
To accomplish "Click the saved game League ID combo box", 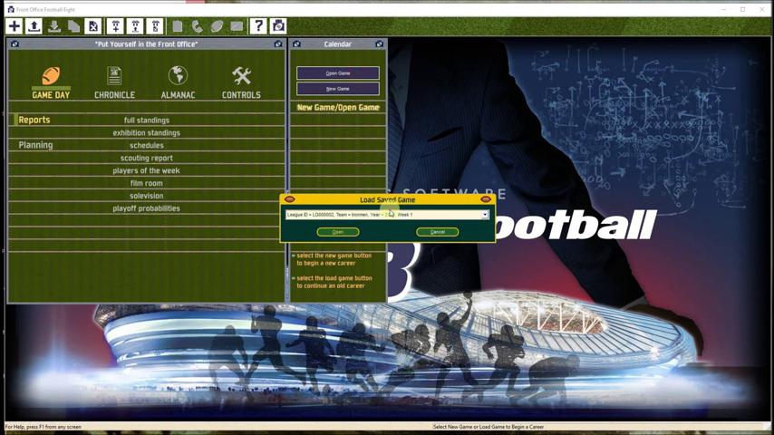I will tap(382, 215).
